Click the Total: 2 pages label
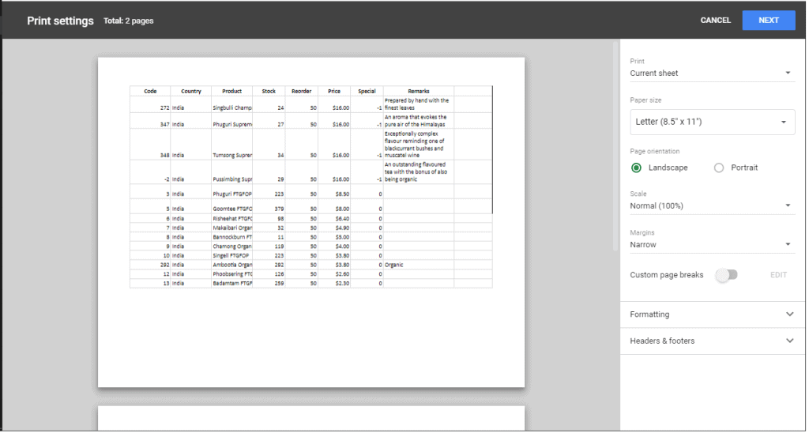809x433 pixels. pyautogui.click(x=129, y=21)
